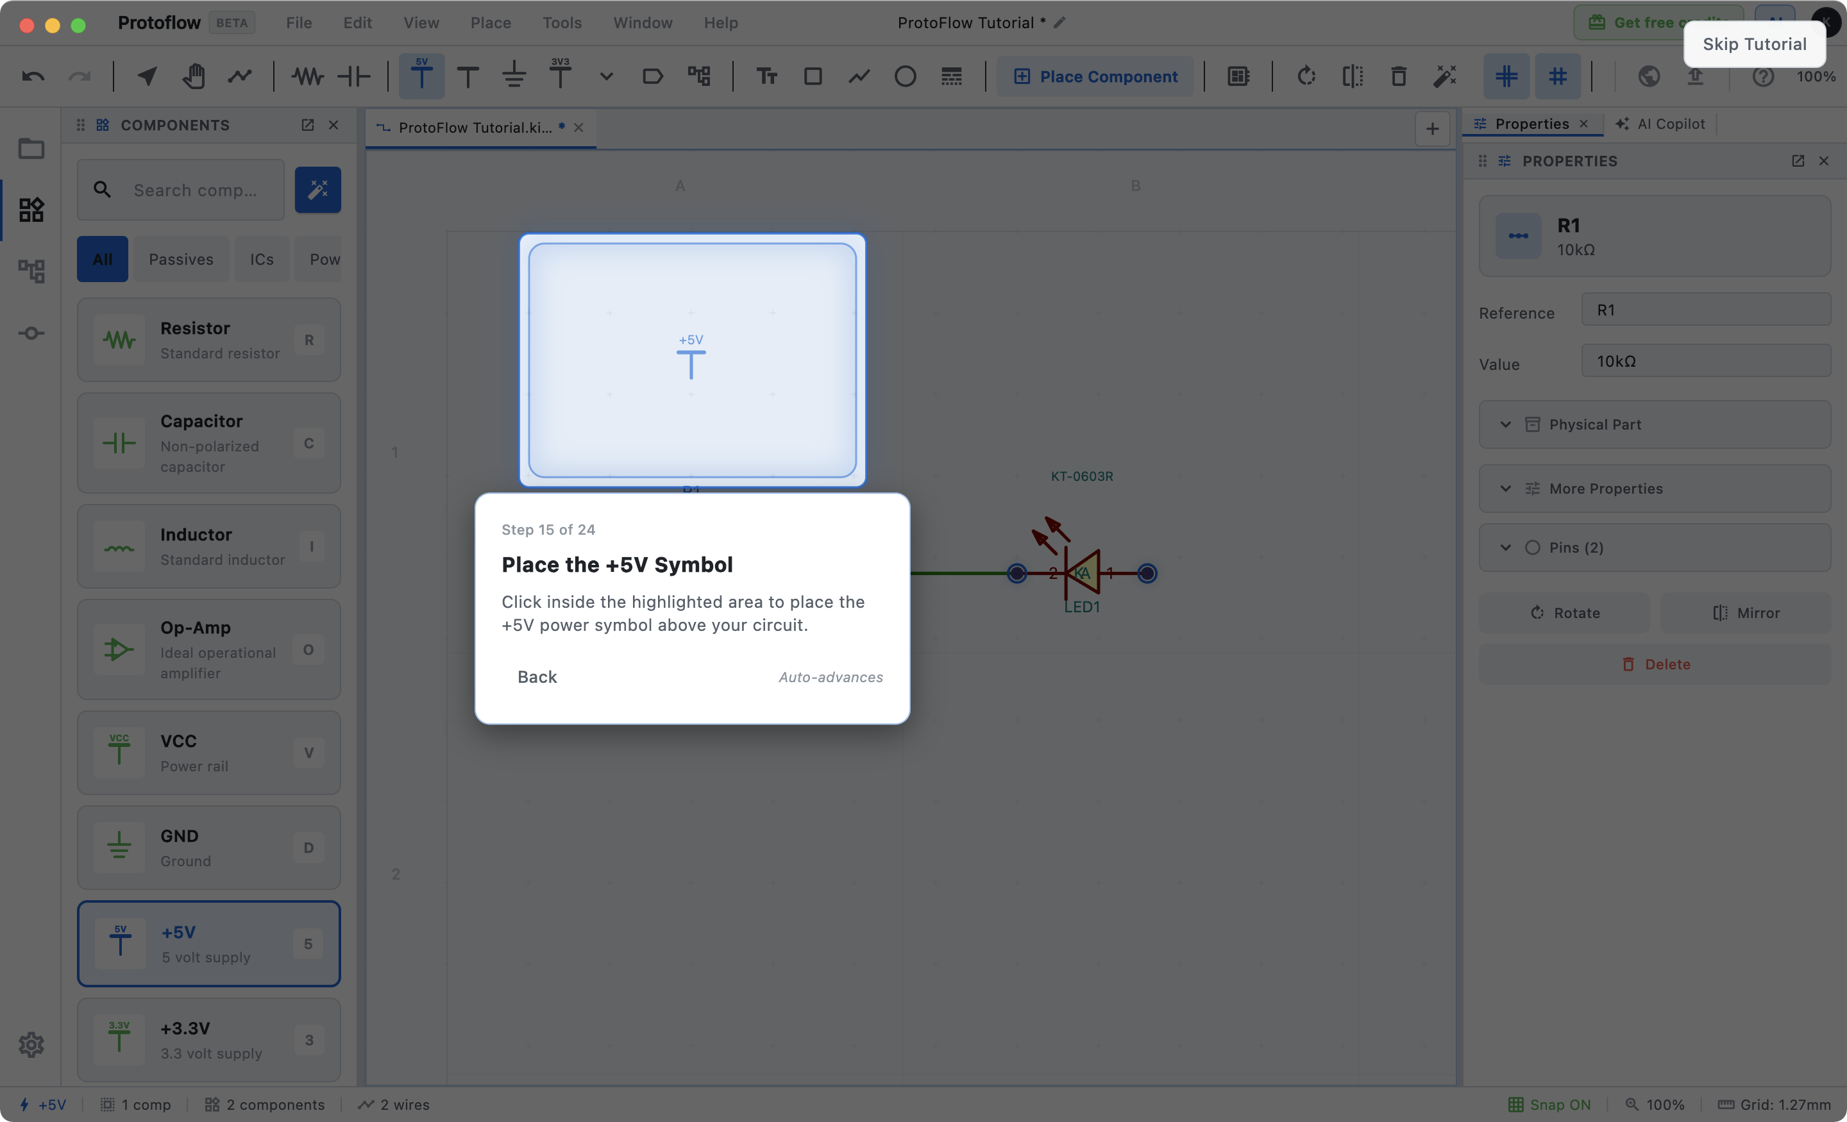Open the Edit menu
1847x1122 pixels.
(358, 22)
